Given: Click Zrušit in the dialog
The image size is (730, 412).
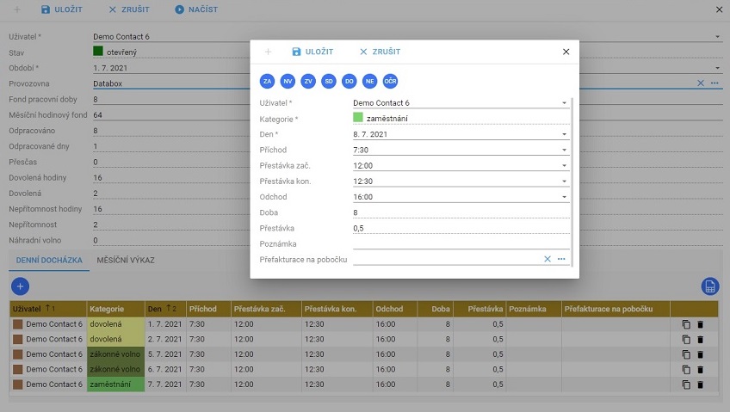Looking at the screenshot, I should pos(380,52).
